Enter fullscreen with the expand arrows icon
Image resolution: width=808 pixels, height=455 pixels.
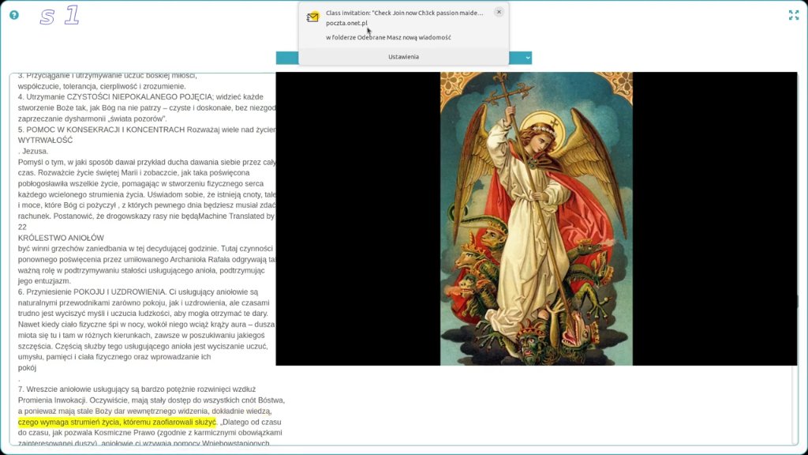(794, 15)
